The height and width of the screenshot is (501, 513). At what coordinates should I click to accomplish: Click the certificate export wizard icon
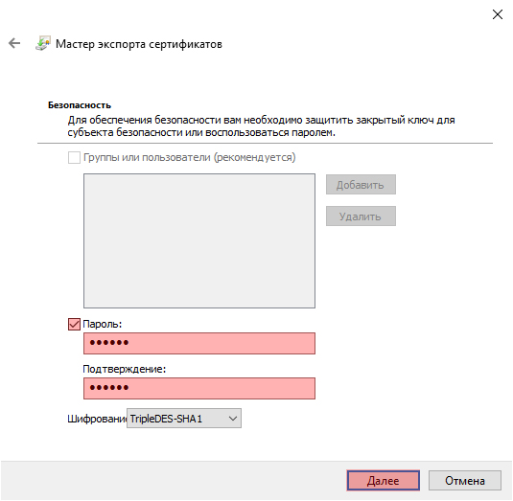(43, 43)
